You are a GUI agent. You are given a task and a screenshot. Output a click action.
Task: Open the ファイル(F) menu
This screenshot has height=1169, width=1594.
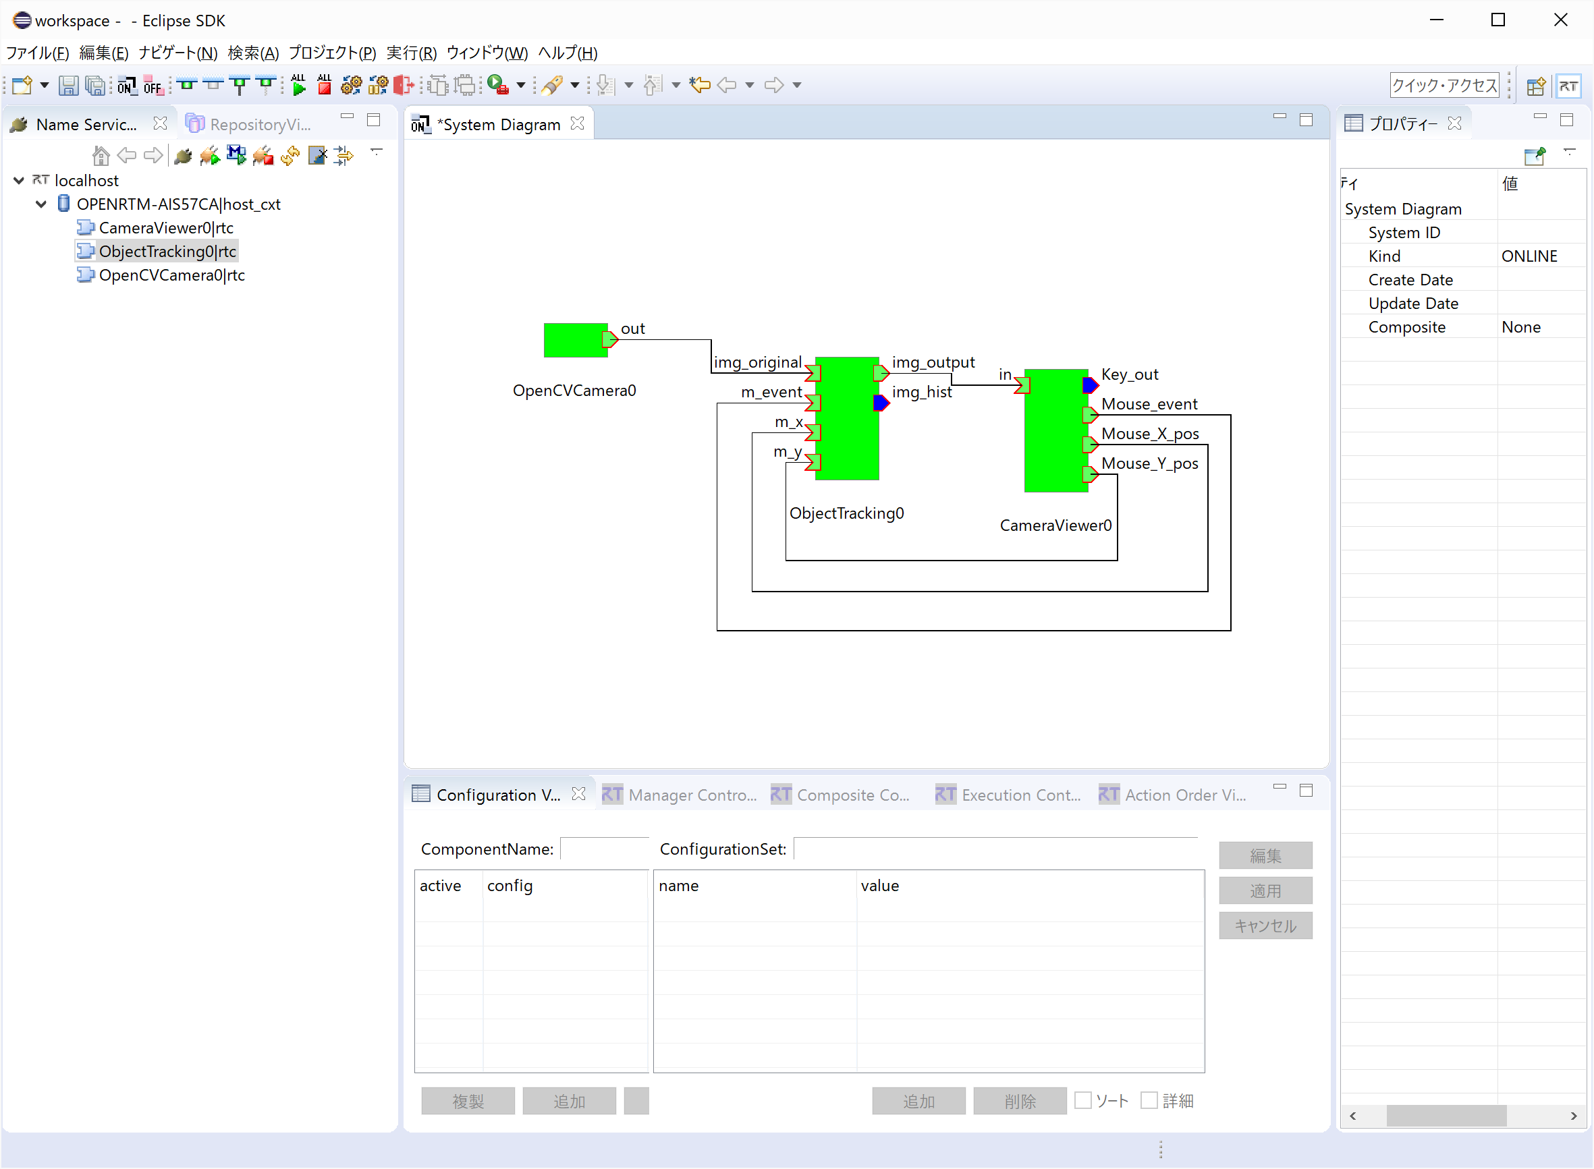(38, 53)
